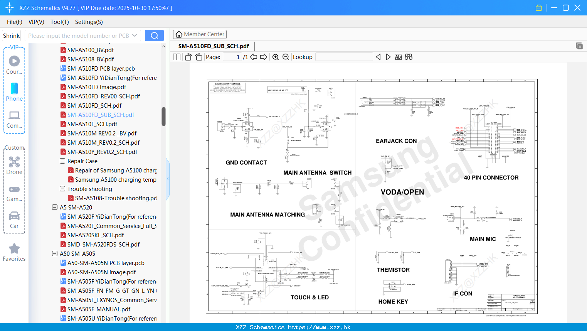
Task: Open SM-A5108_BV.pdf
Action: click(87, 59)
